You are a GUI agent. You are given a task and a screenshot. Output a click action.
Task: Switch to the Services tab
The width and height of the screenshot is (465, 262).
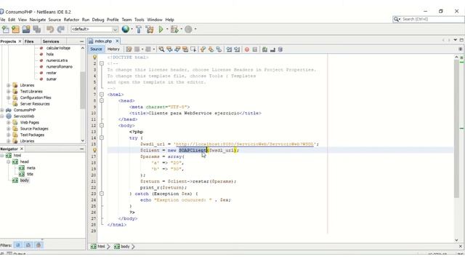pos(51,41)
